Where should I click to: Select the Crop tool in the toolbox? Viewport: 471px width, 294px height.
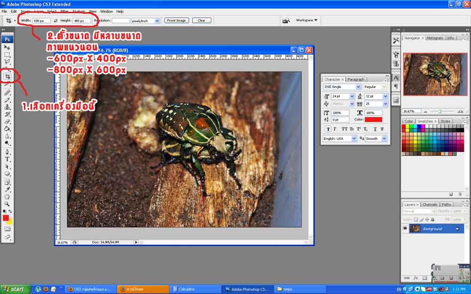(x=8, y=76)
